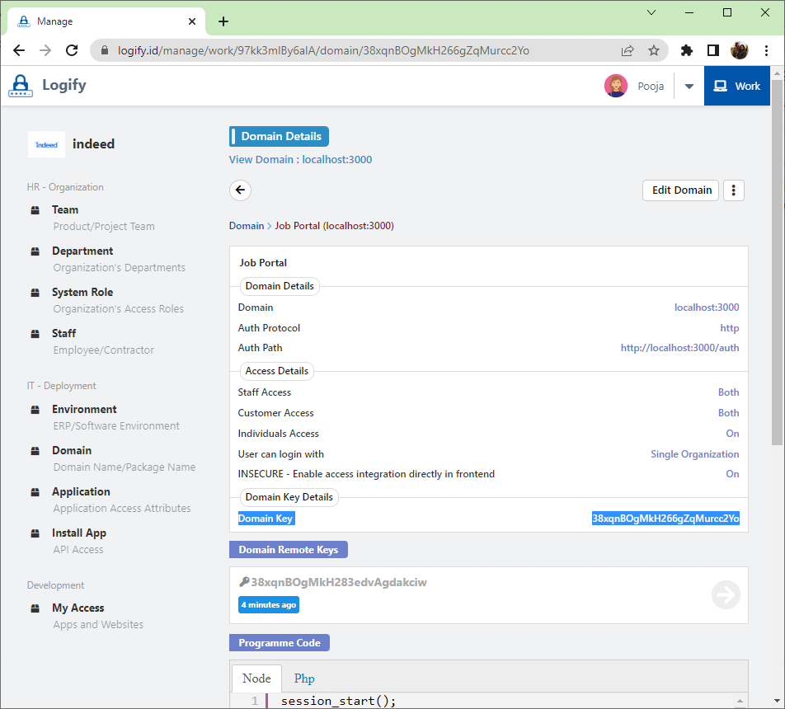Bookmark this page with star icon
The image size is (785, 709).
pyautogui.click(x=654, y=50)
